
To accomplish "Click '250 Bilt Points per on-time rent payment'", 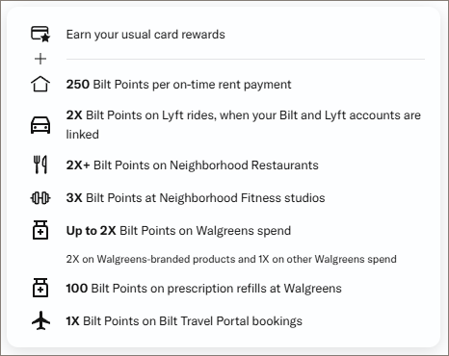I will point(178,85).
